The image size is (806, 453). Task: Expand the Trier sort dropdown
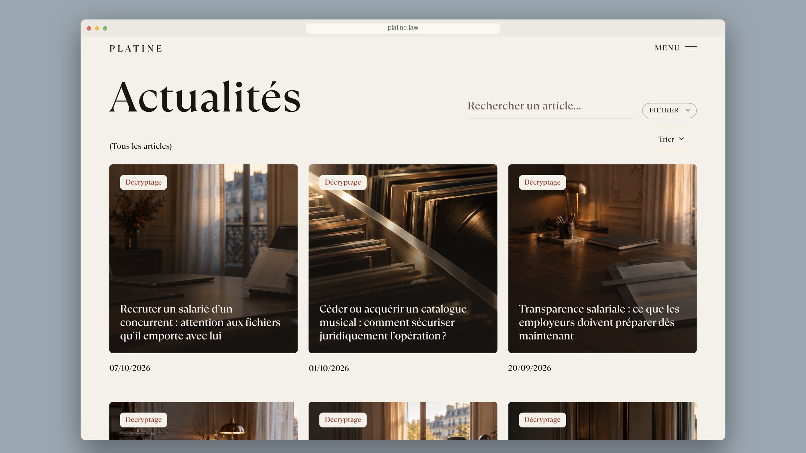(671, 139)
